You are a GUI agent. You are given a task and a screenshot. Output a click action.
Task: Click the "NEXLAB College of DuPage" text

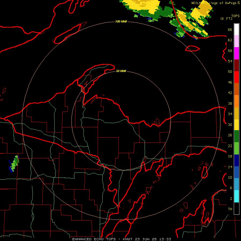pyautogui.click(x=214, y=3)
